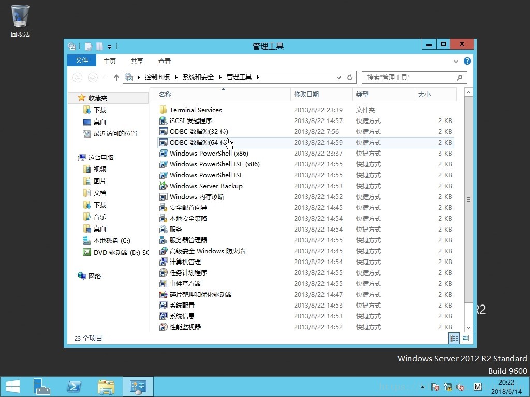The image size is (530, 397).
Task: Navigate to 控制面板 in the breadcrumb
Action: [157, 77]
